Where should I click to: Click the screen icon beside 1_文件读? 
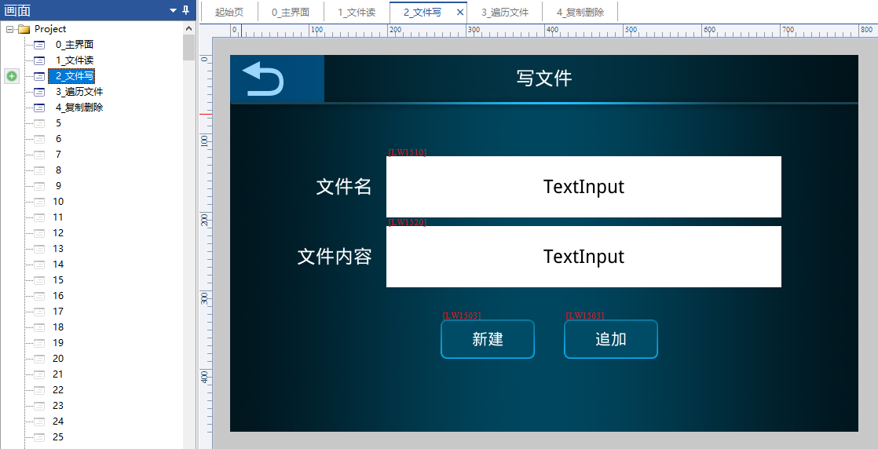click(x=39, y=60)
